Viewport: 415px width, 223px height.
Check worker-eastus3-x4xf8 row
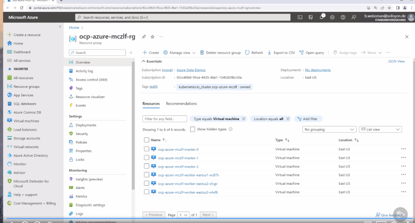[x=146, y=192]
